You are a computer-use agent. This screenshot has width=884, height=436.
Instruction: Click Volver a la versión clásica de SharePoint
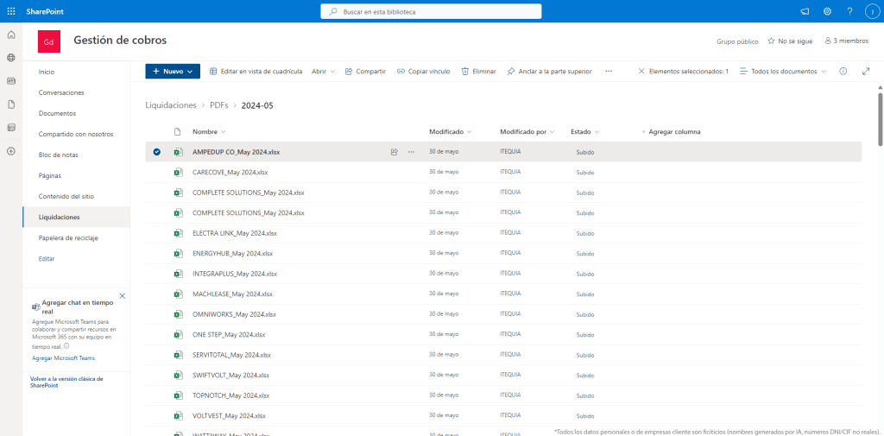point(66,382)
